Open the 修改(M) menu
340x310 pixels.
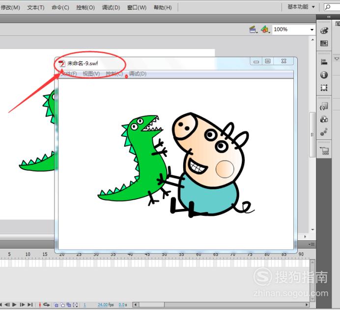pos(10,7)
